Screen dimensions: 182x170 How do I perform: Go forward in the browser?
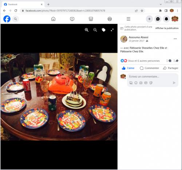[x=10, y=11]
